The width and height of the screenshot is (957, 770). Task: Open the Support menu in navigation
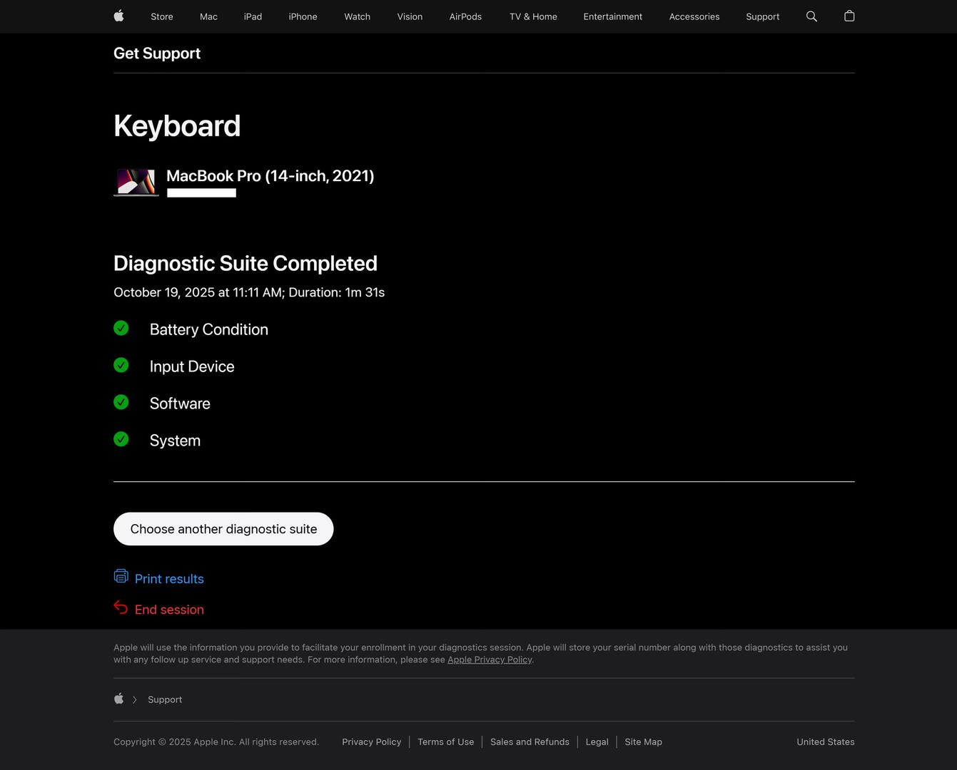tap(762, 16)
